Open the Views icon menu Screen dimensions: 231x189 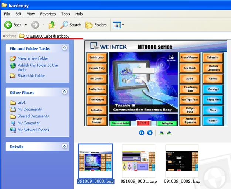click(118, 25)
